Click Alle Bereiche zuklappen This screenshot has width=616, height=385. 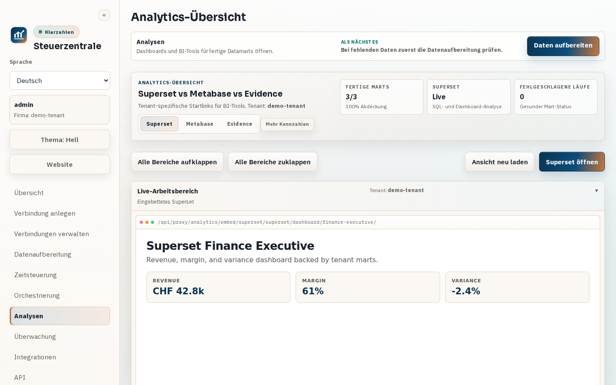tap(272, 162)
